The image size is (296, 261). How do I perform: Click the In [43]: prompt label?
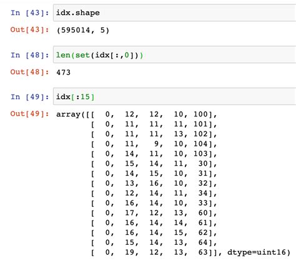30,13
